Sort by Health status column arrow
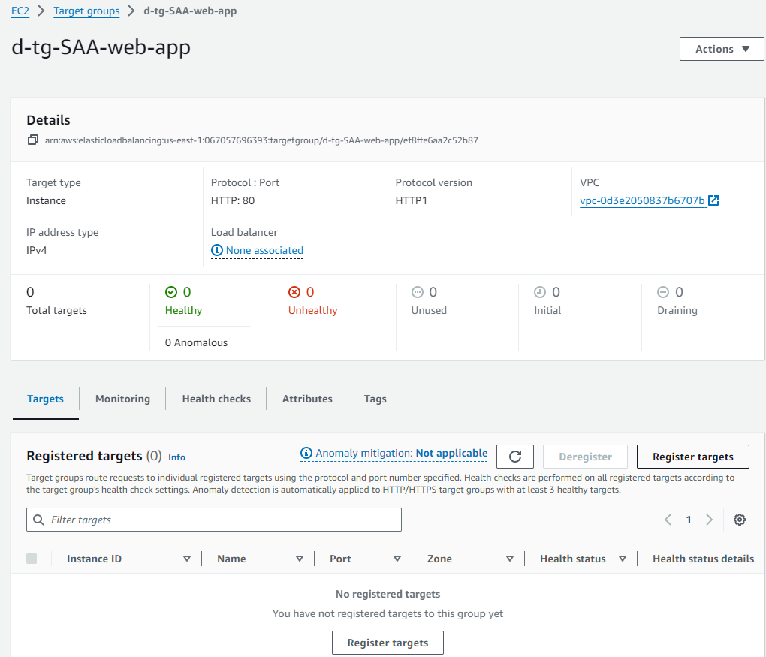The width and height of the screenshot is (766, 657). point(622,559)
